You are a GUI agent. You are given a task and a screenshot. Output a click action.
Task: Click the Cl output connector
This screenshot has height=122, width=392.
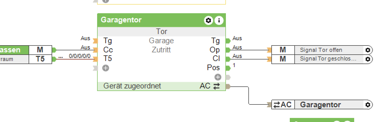228,59
